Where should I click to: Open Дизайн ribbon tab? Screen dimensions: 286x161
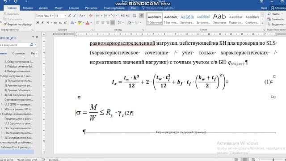[44, 8]
